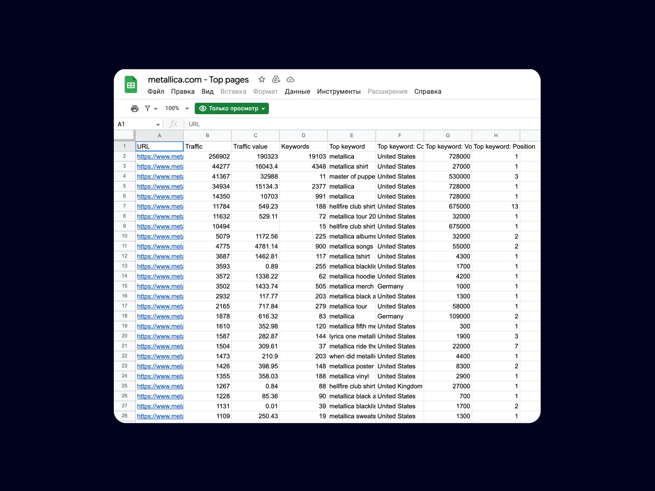Click the document title metallica.com - Top pages
This screenshot has height=491, width=655.
[198, 80]
